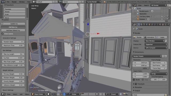Open the Scene properties tab icon
Viewport: 171px width, 96px height.
(144, 25)
